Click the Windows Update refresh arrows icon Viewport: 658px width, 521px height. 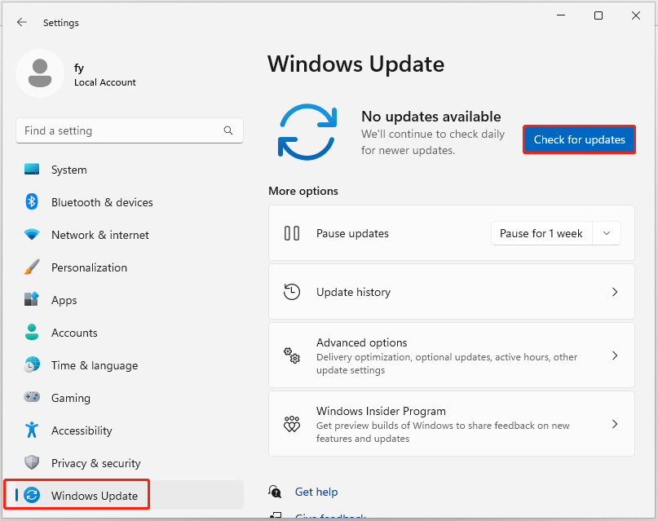[x=307, y=130]
